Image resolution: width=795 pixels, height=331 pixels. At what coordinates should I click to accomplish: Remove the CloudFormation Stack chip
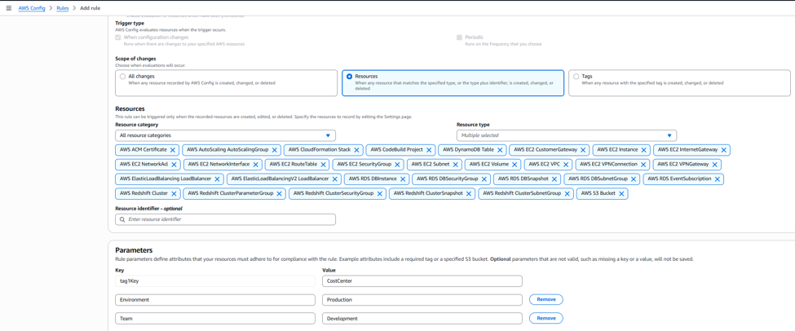357,150
